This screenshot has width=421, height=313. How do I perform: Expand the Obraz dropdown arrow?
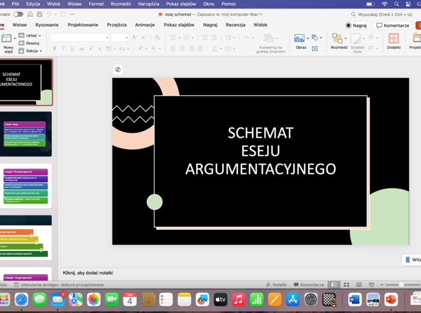pyautogui.click(x=308, y=38)
